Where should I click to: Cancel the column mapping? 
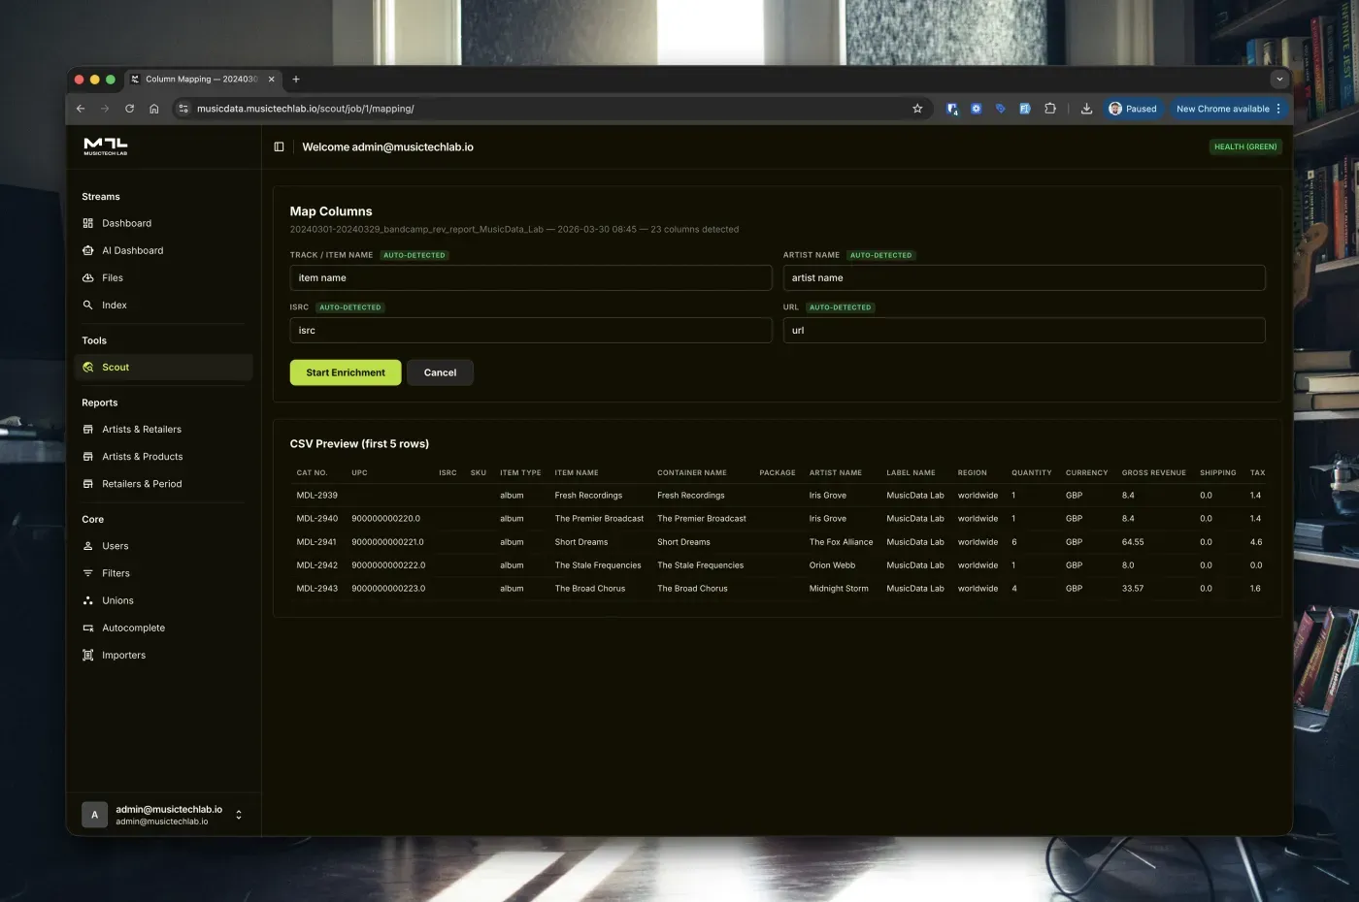(x=440, y=372)
